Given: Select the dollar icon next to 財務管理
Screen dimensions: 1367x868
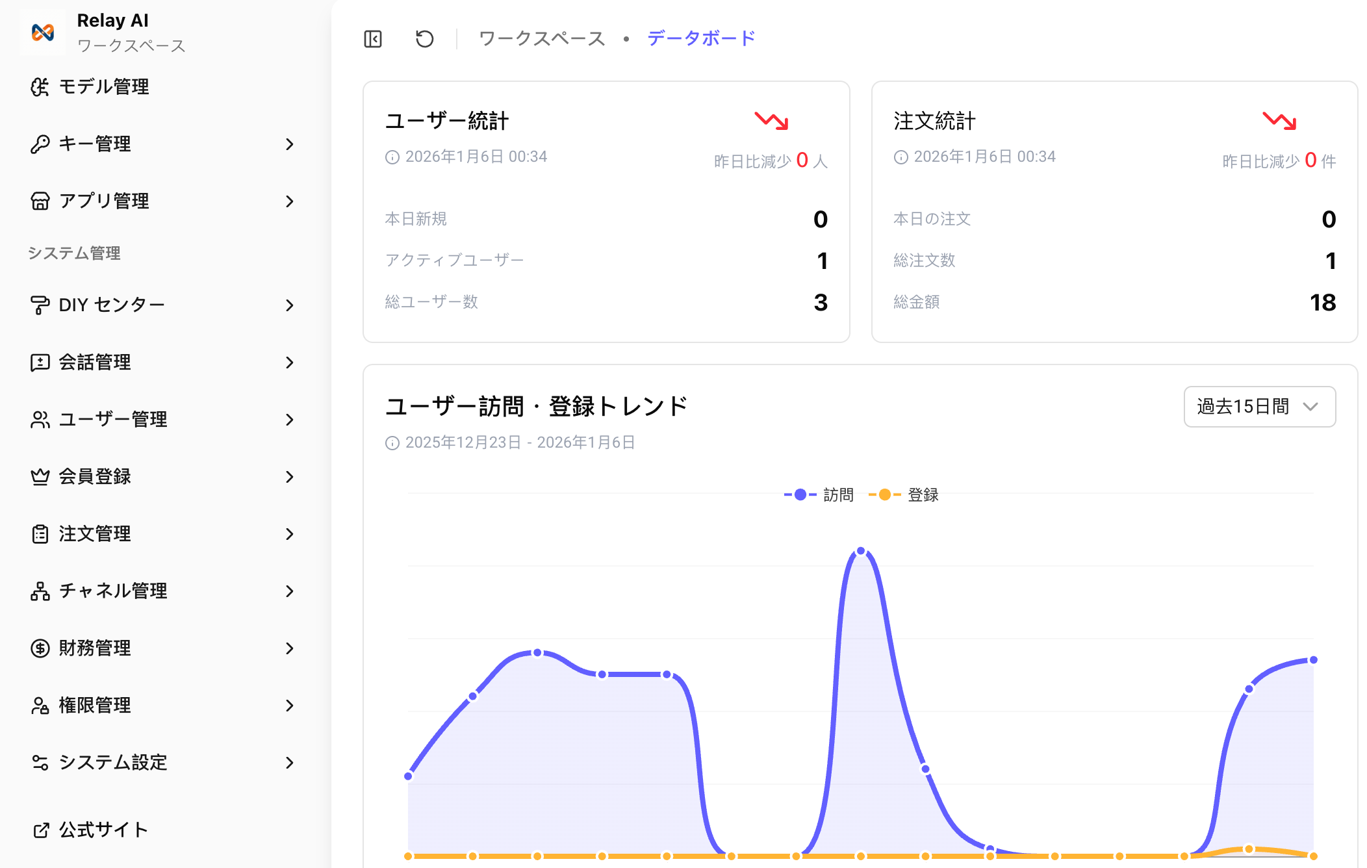Looking at the screenshot, I should [x=40, y=648].
